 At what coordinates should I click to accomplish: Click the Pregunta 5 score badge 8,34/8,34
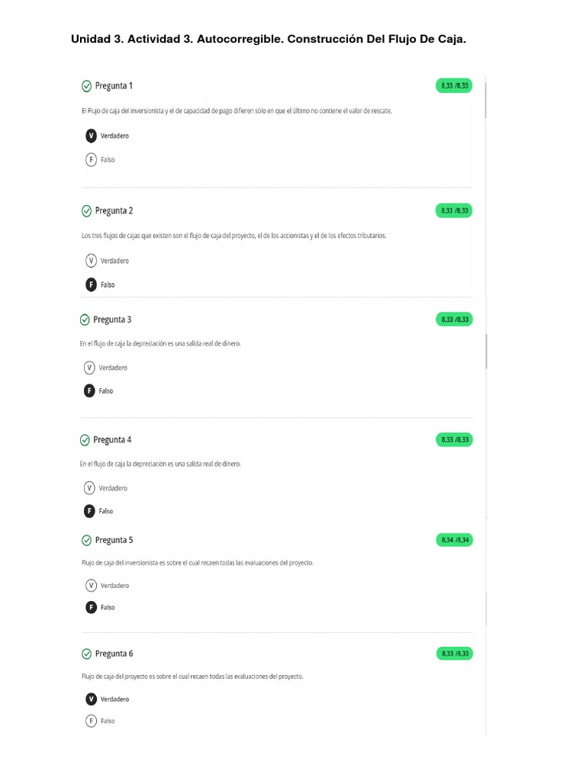(x=454, y=540)
